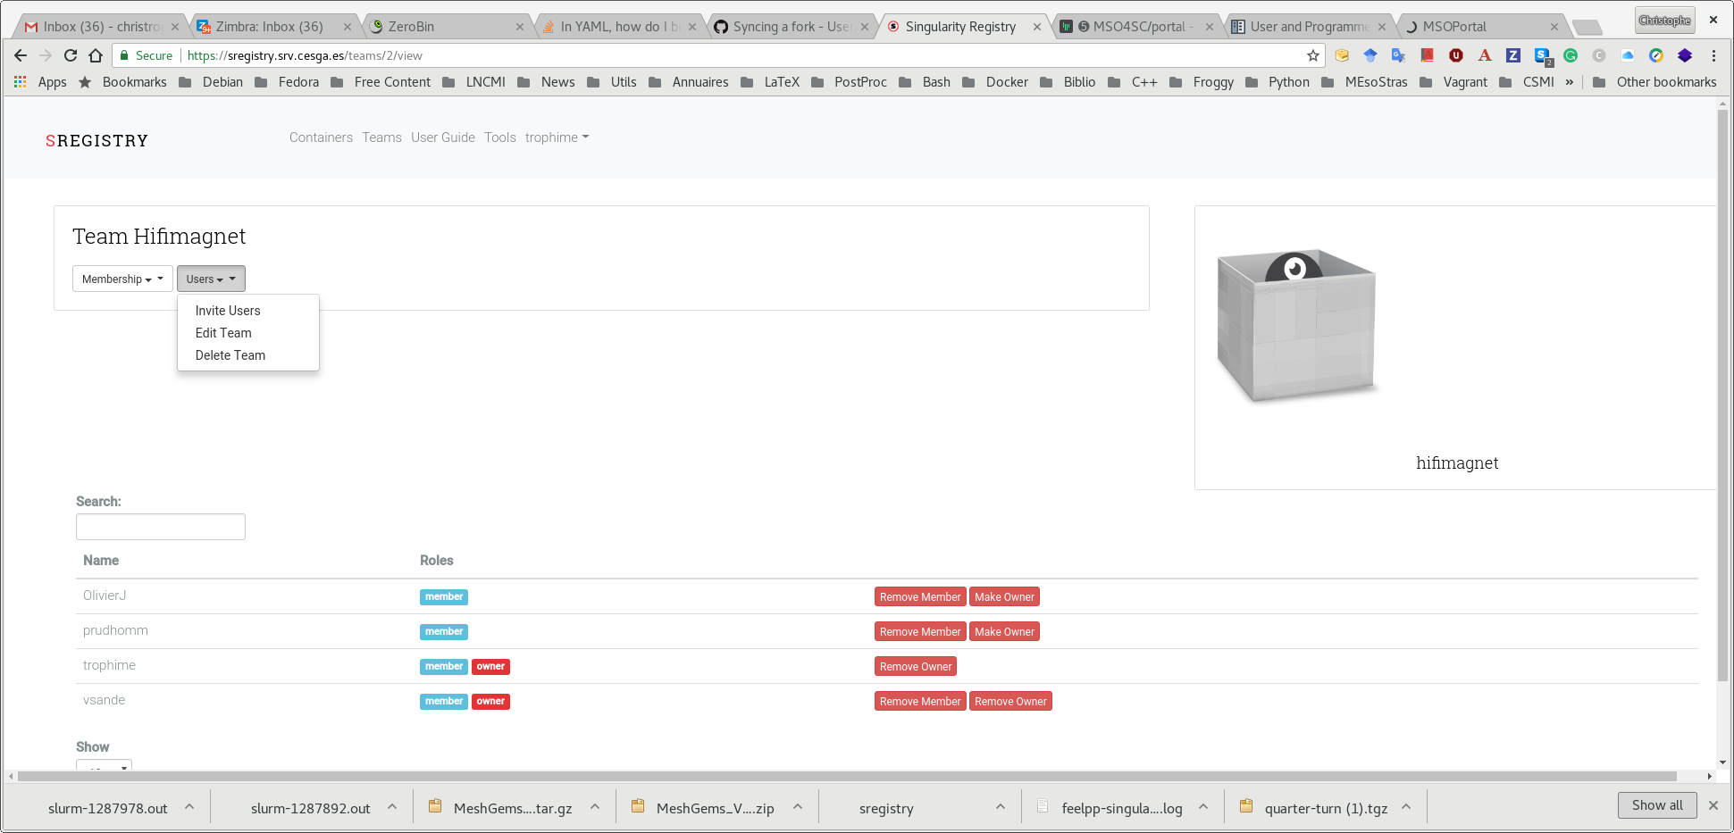Click the Zotero Z extension icon
The image size is (1734, 833).
tap(1513, 55)
